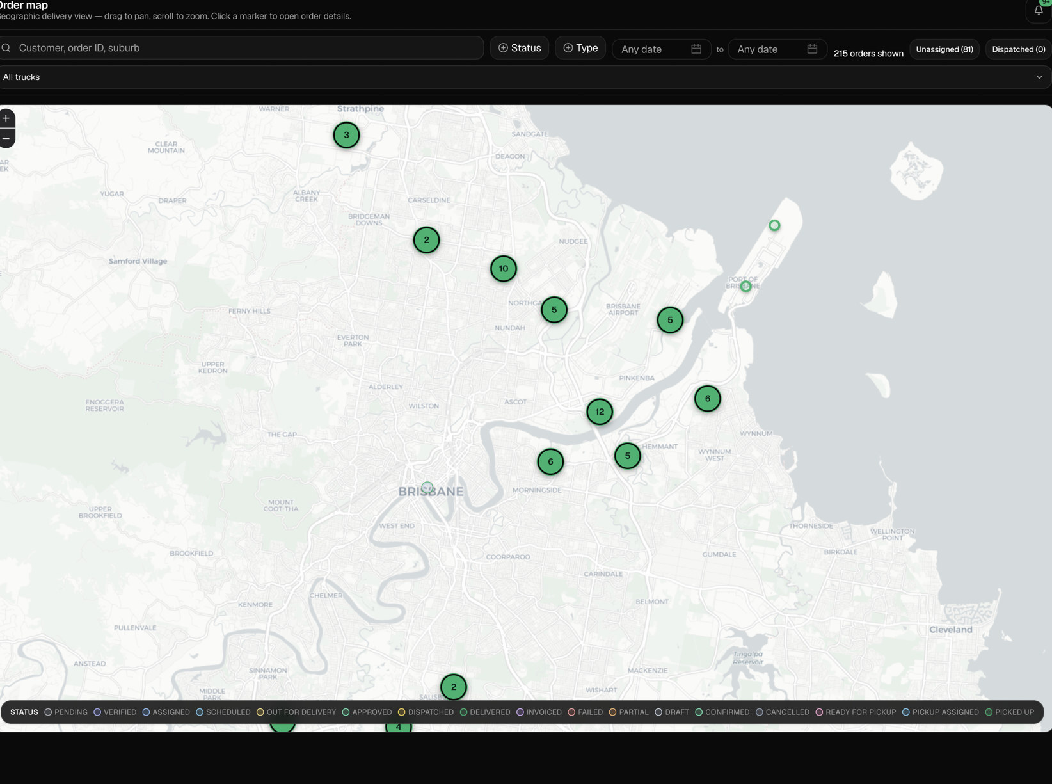Open the cluster marker showing 10

point(504,269)
